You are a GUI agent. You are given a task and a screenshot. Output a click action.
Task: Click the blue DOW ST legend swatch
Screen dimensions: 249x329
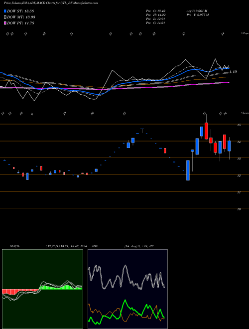pyautogui.click(x=5, y=11)
